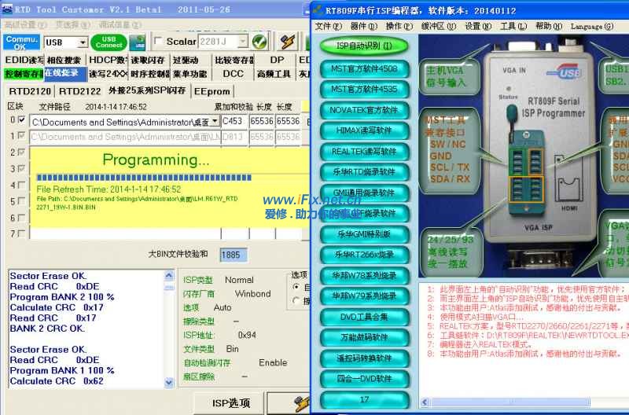Toggle block 1 checkbox

point(22,135)
